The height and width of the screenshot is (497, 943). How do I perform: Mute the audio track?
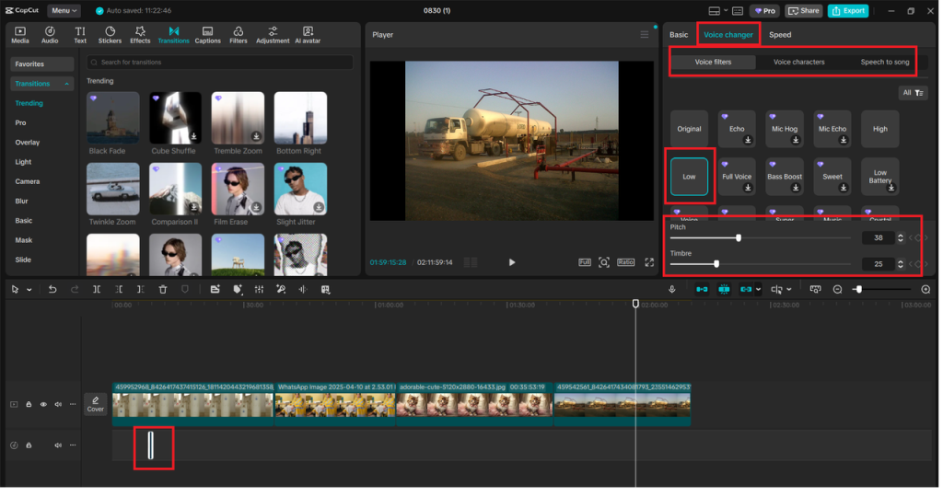[x=58, y=445]
